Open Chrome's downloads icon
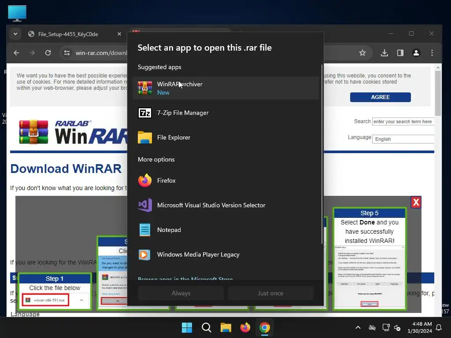 click(384, 53)
